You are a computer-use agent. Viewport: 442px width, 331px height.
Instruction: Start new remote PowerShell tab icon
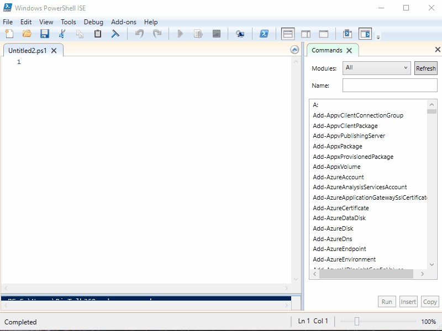coord(240,34)
